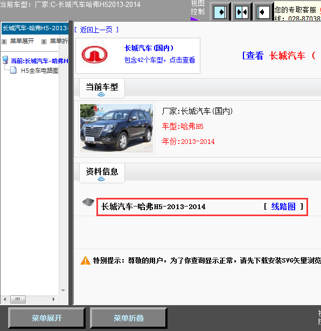Click the computer icon beside 当前:长城汽车-哈弗H

tap(5, 60)
